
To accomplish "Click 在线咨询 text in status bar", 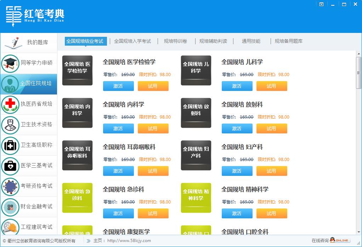I will click(320, 241).
